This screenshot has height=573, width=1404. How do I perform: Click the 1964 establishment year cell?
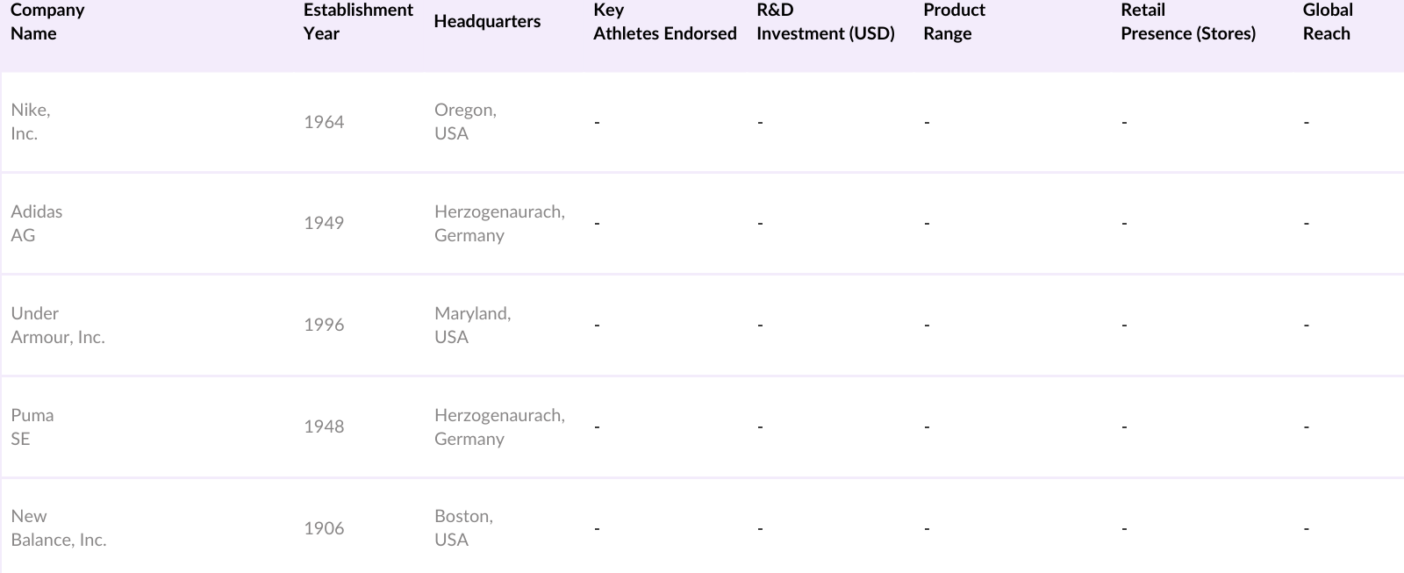tap(324, 122)
